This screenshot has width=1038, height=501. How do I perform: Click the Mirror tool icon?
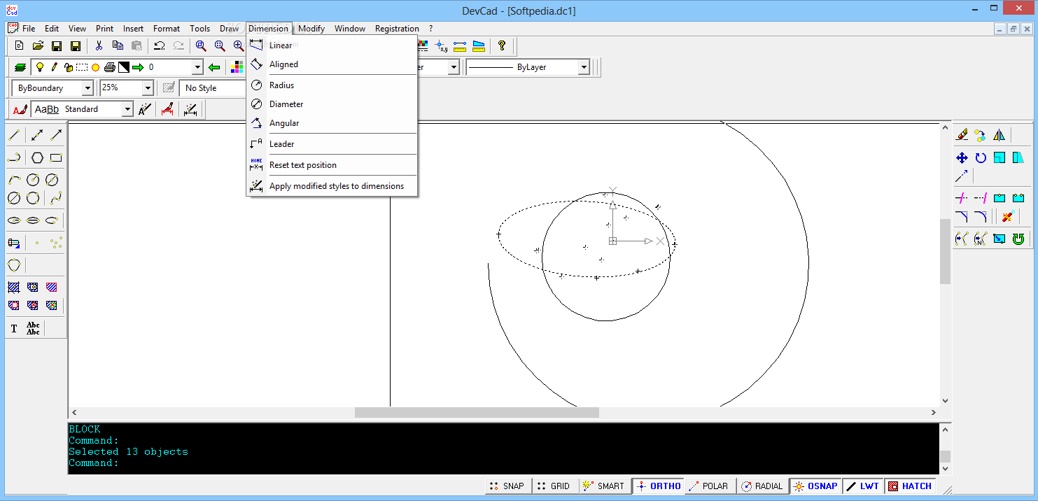click(999, 135)
